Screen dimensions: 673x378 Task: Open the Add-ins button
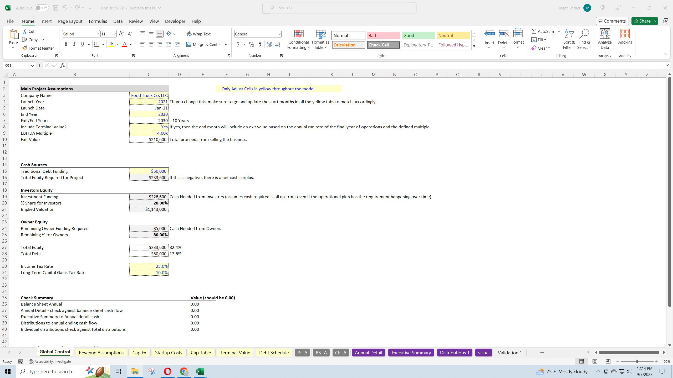point(625,37)
